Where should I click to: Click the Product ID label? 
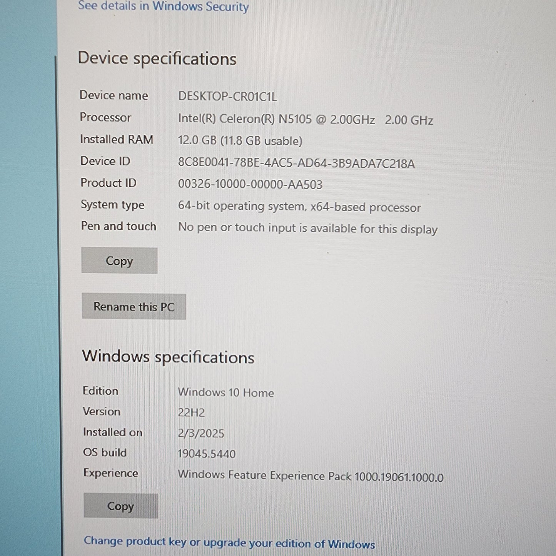point(109,183)
